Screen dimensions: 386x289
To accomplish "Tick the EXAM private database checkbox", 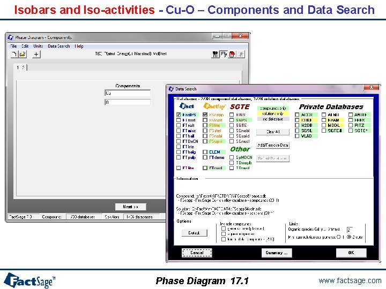I will 324,120.
